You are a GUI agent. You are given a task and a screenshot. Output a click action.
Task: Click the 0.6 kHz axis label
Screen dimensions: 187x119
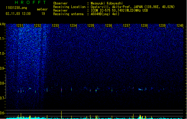(x=2, y=113)
